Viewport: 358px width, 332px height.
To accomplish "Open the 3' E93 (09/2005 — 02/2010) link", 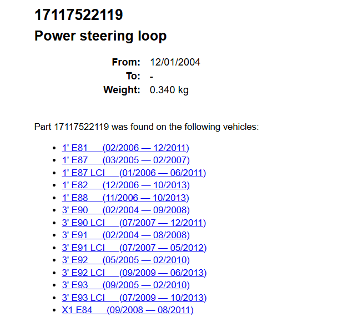I will tap(125, 285).
